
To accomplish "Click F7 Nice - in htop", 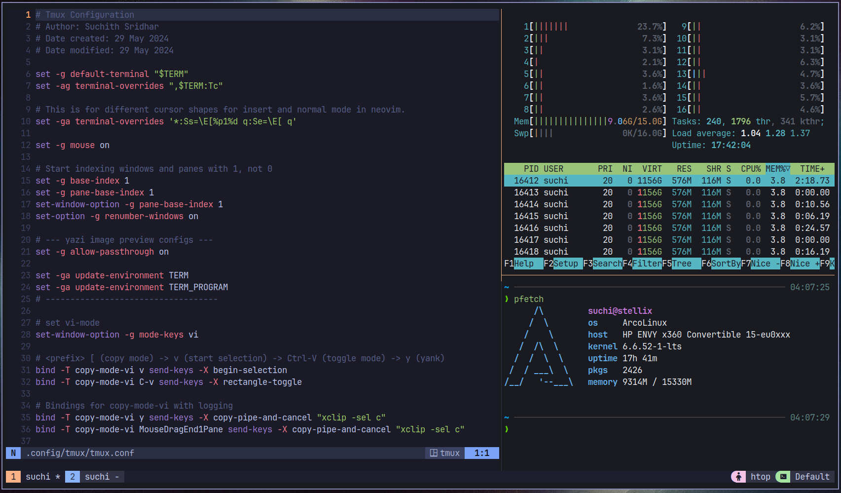I will [761, 264].
